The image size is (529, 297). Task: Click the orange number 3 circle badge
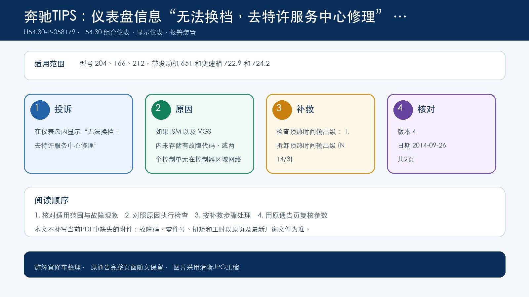pos(282,110)
